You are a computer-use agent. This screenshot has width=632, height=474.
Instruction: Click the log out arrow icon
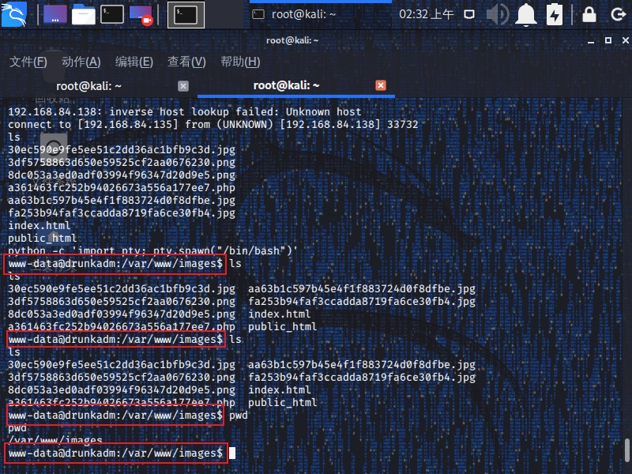pos(618,15)
